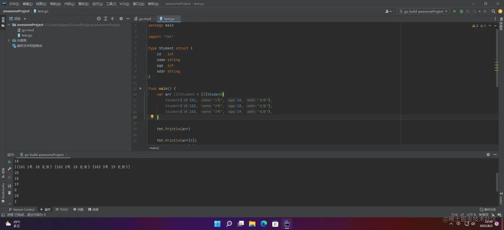
Task: Rerun program with green arrow in Run panel
Action: [x=9, y=162]
